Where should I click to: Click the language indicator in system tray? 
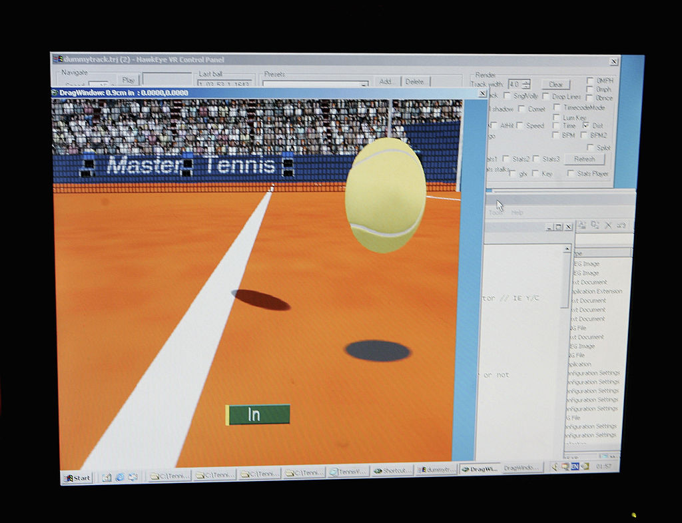[x=573, y=466]
